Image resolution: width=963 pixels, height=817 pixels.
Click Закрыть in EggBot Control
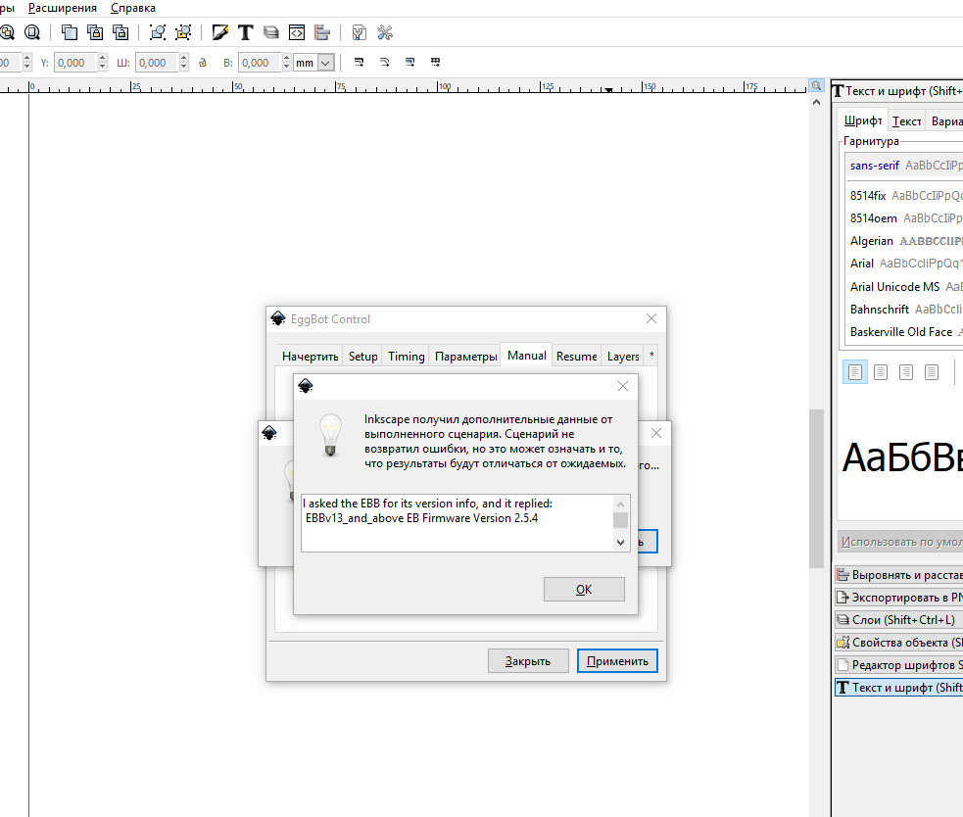tap(528, 661)
